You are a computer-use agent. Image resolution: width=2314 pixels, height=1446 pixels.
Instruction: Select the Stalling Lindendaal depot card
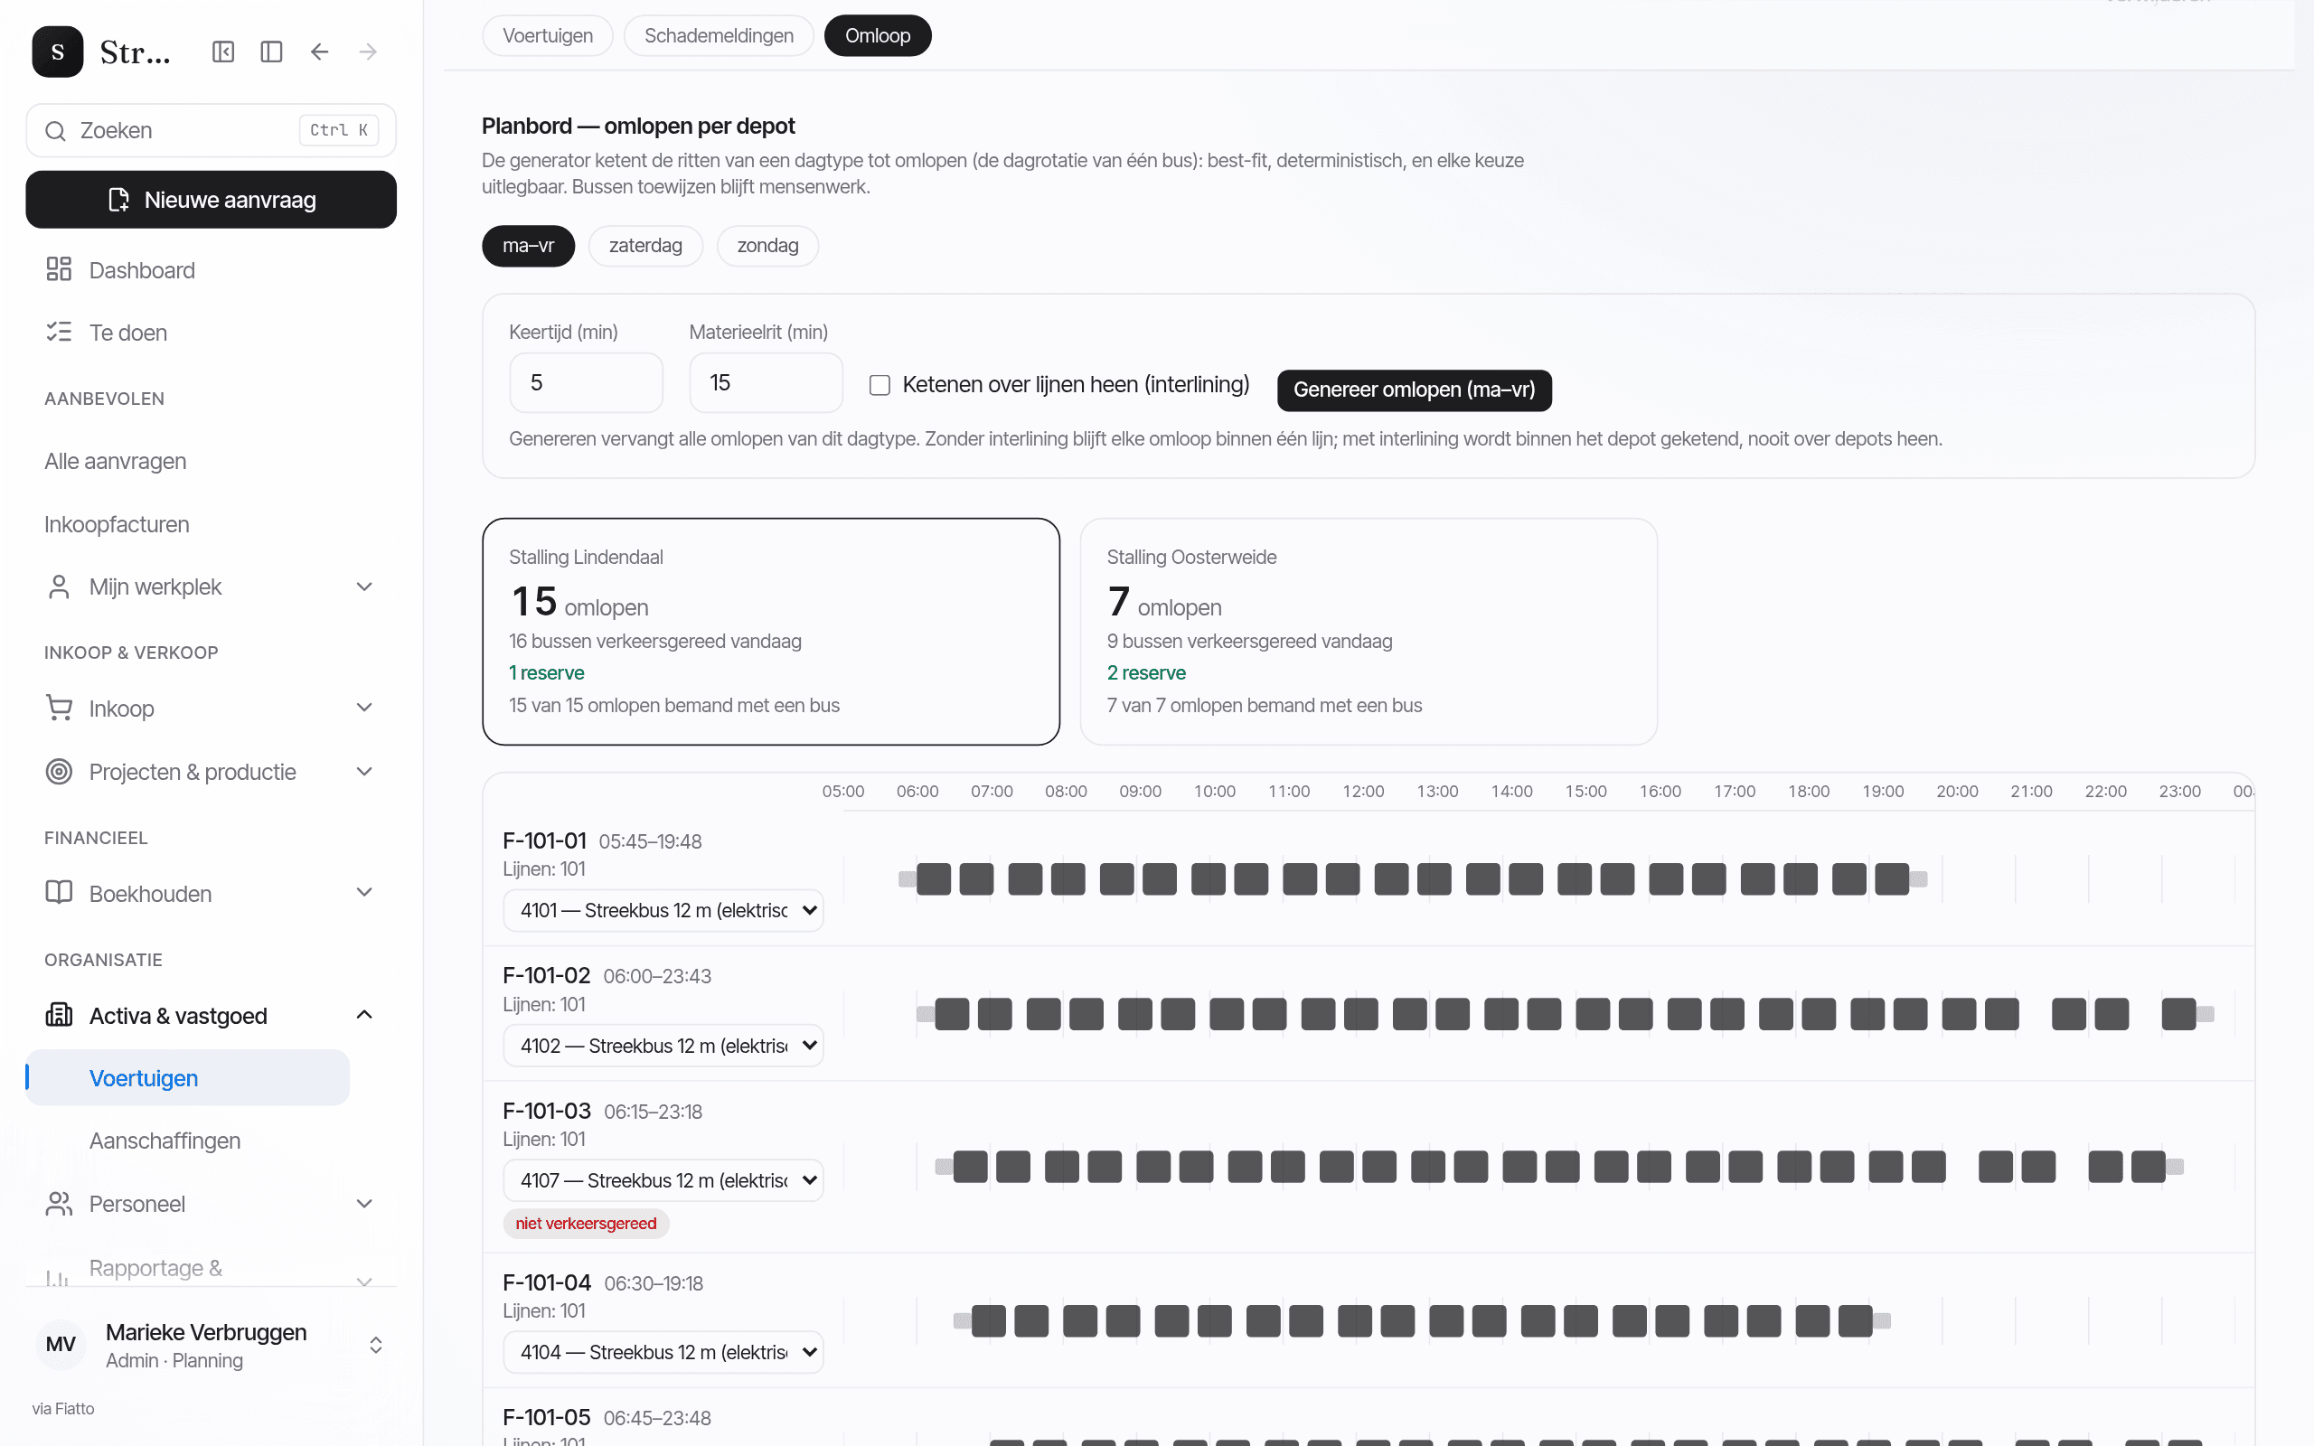(771, 631)
